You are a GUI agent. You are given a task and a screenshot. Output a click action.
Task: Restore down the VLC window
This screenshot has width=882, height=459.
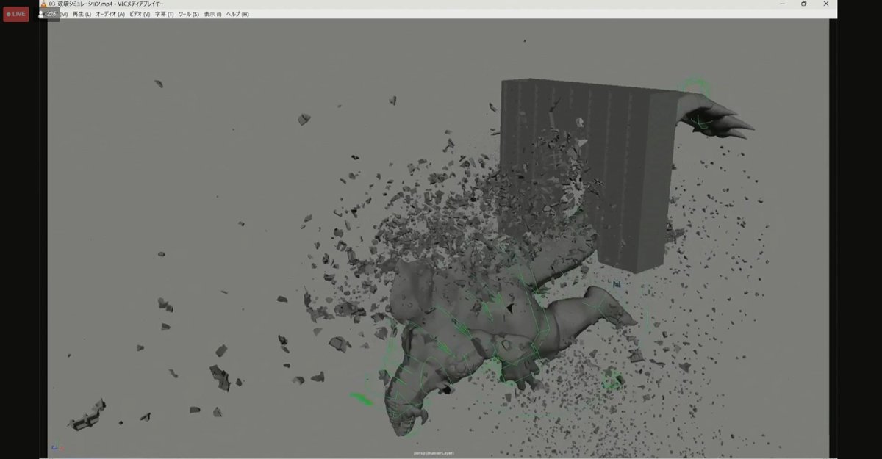[804, 4]
